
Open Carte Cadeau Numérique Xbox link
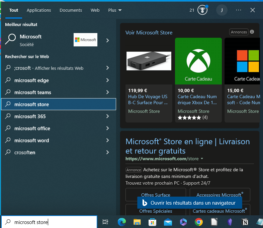point(197,99)
